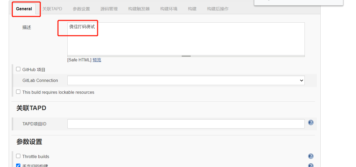This screenshot has height=167, width=356.
Task: Open the 构建触发器 tab
Action: pyautogui.click(x=139, y=9)
